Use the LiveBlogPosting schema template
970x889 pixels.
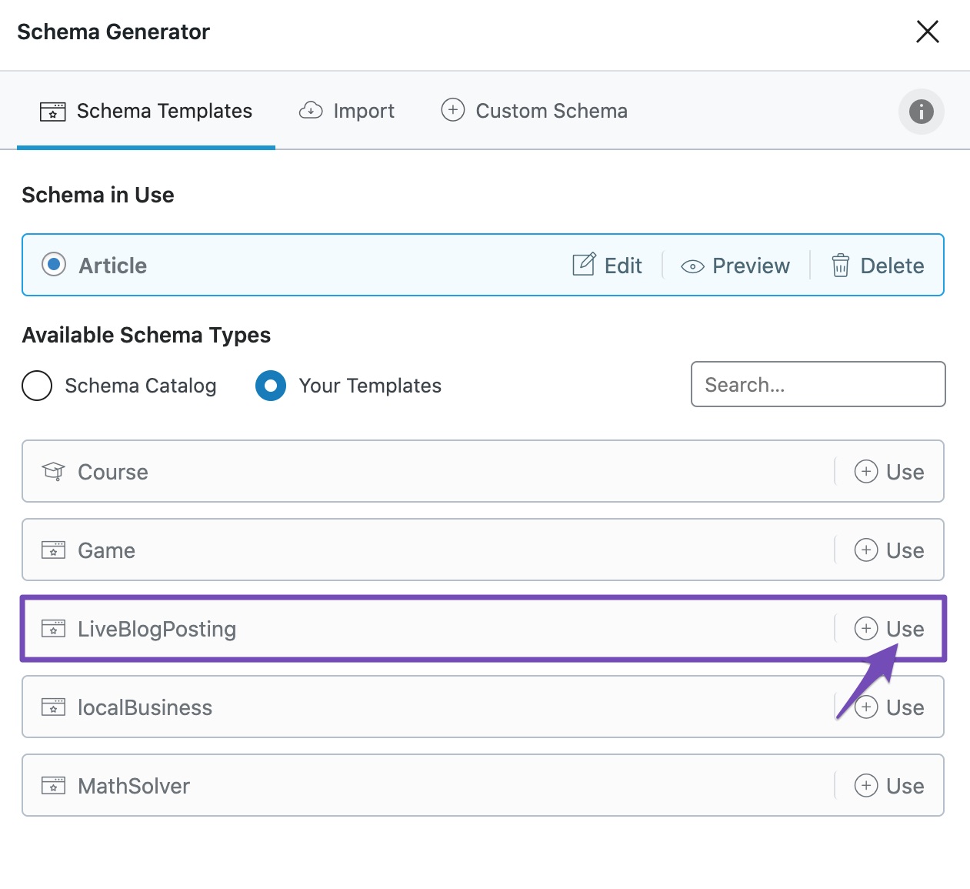[x=889, y=629]
